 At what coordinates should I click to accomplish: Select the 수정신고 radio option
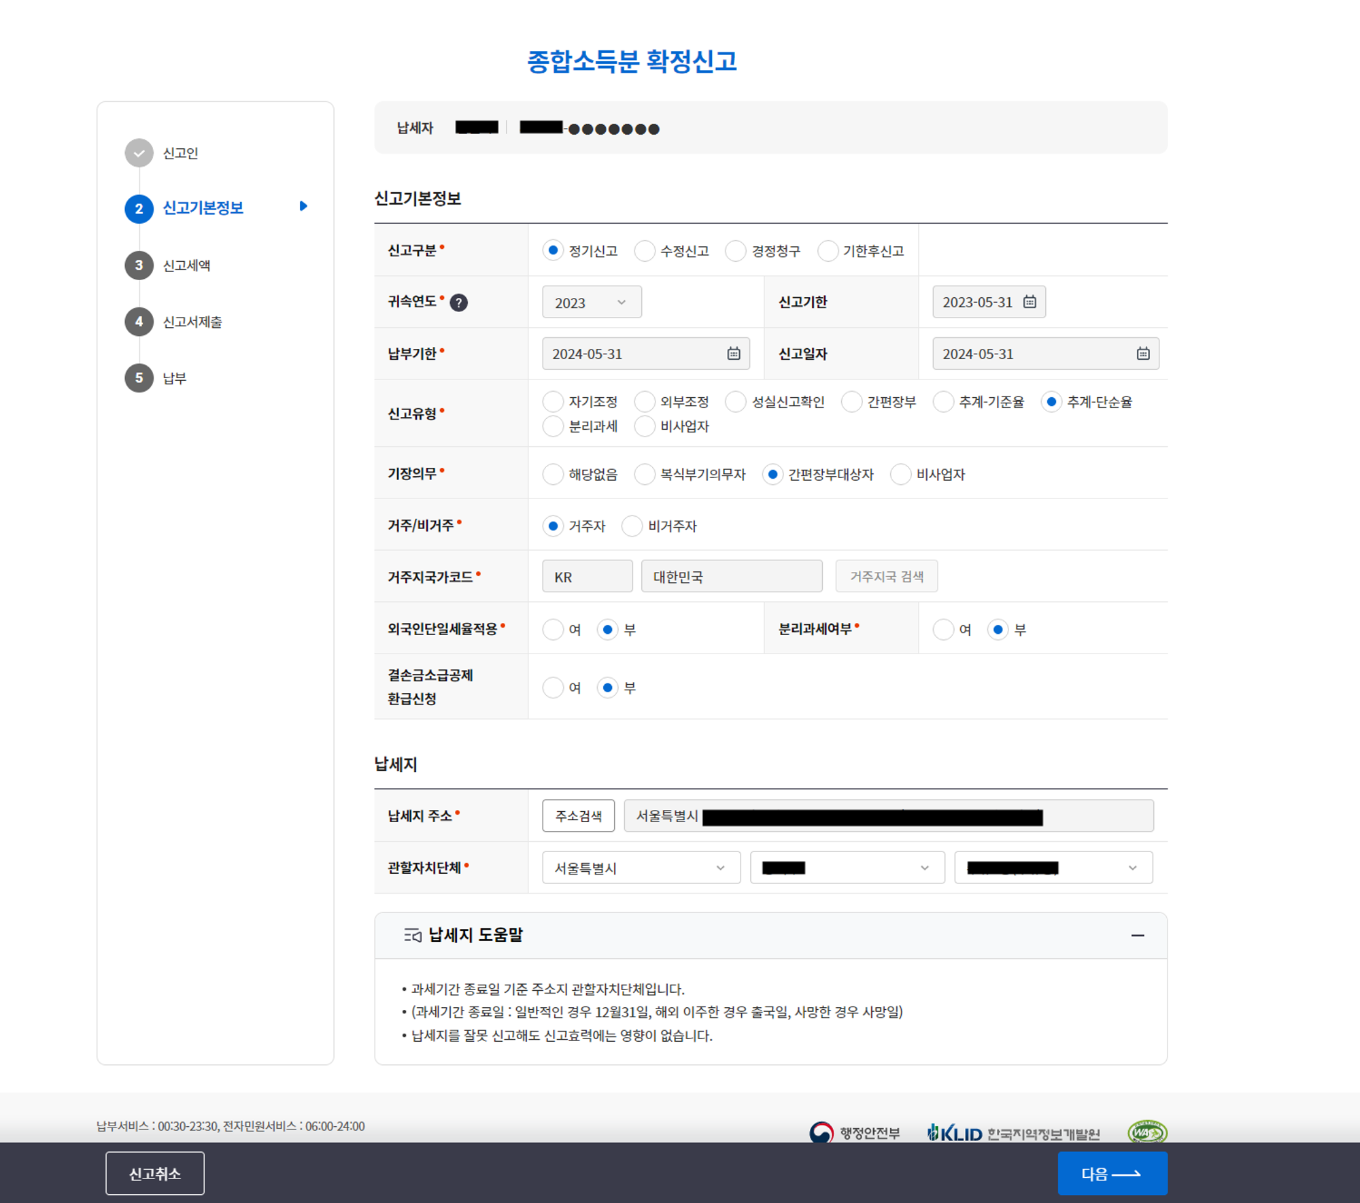(x=645, y=251)
